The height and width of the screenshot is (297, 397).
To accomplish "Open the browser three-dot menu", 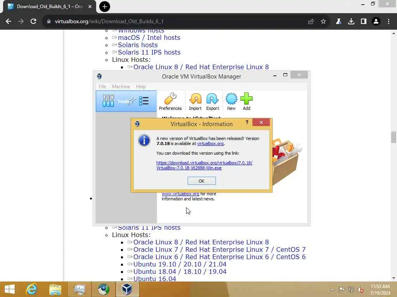I will click(x=388, y=22).
